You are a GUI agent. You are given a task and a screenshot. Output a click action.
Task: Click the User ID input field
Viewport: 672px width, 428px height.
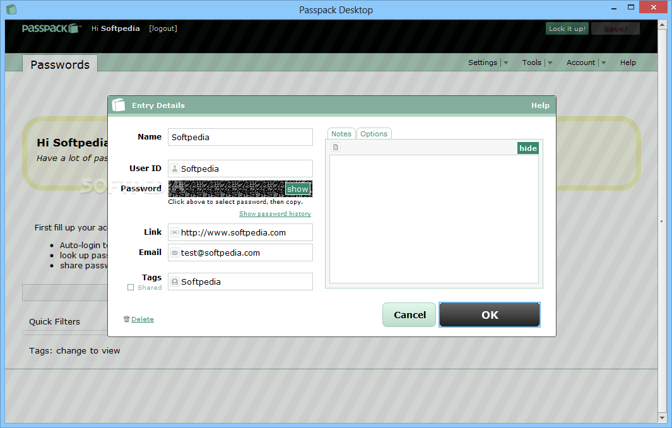click(x=240, y=169)
